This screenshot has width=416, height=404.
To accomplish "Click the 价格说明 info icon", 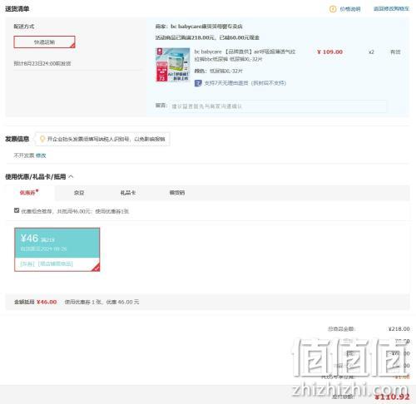I will (333, 9).
